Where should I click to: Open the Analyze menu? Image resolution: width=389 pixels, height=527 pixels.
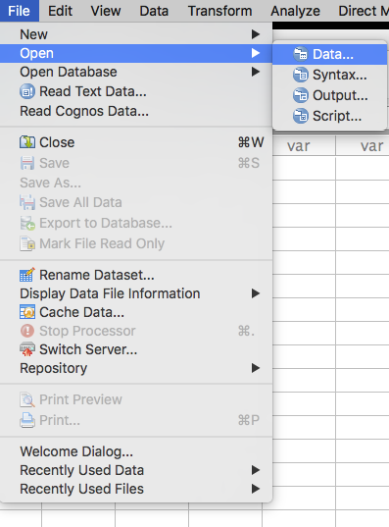(295, 11)
